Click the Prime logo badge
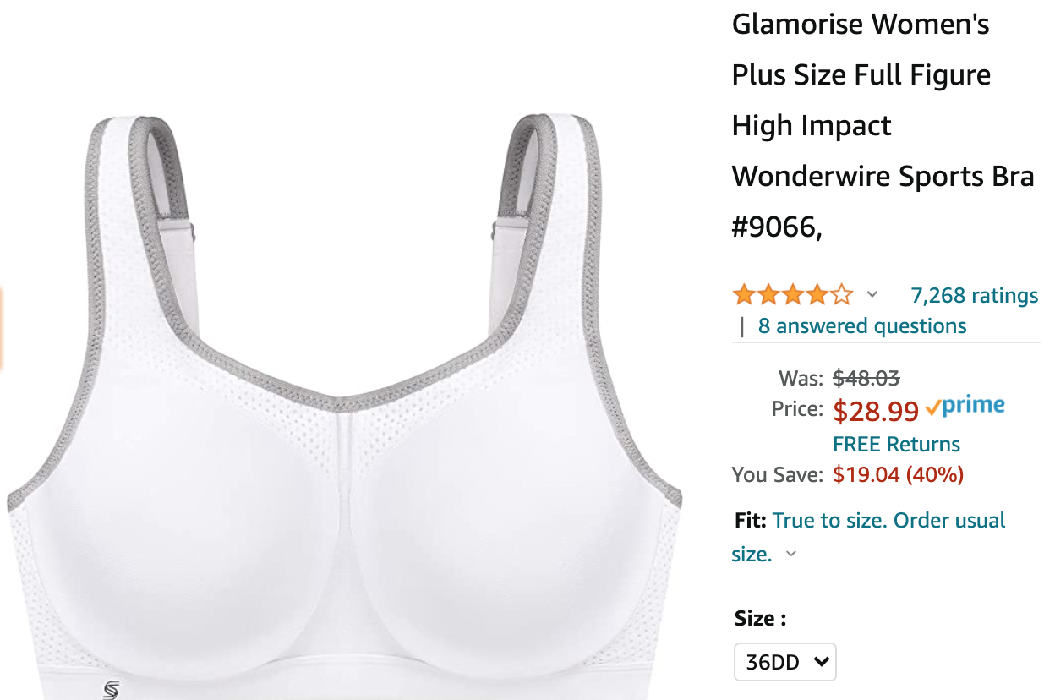Screen dimensions: 1055x700 coord(965,407)
